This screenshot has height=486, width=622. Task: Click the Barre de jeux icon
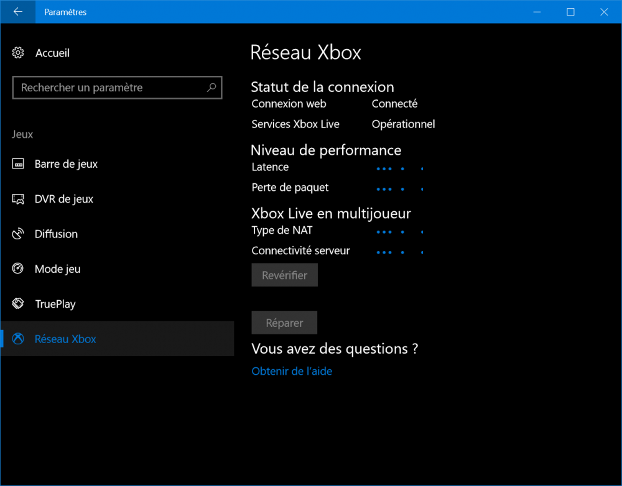(x=18, y=163)
